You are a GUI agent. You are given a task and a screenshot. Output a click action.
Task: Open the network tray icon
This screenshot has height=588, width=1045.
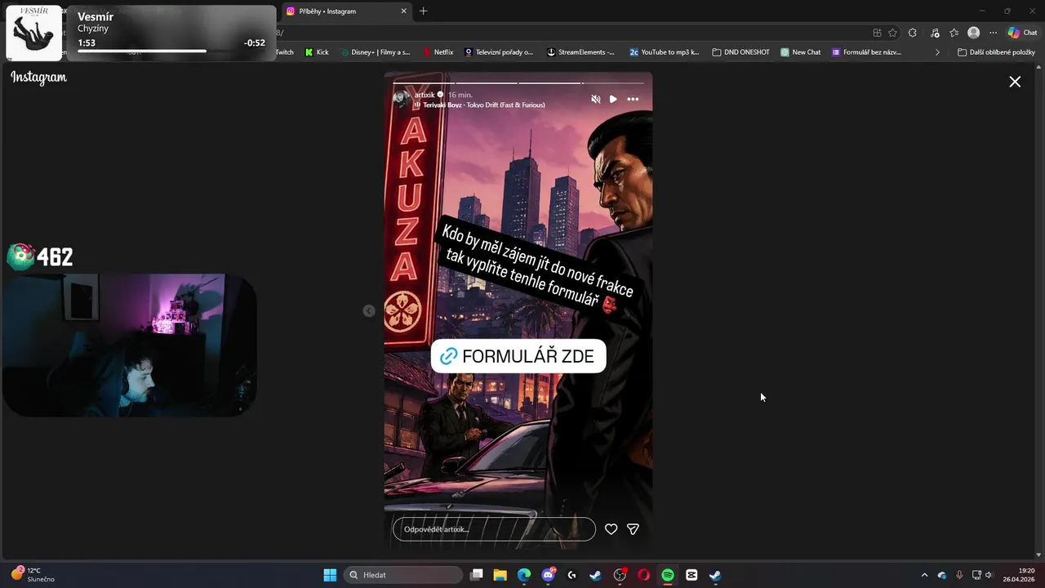click(976, 575)
